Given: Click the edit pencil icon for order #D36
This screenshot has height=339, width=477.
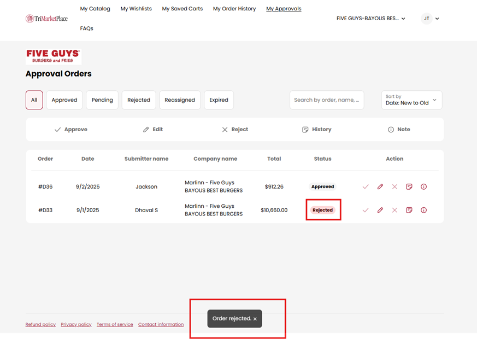Looking at the screenshot, I should (380, 187).
